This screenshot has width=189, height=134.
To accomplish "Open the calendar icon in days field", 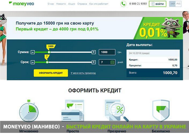I will click(112, 62).
